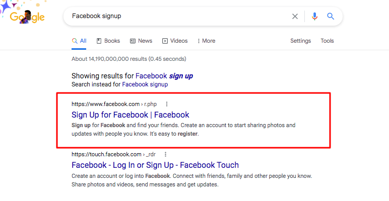The height and width of the screenshot is (201, 389).
Task: Open Facebook Log In or Sign Up Touch link
Action: click(x=155, y=165)
